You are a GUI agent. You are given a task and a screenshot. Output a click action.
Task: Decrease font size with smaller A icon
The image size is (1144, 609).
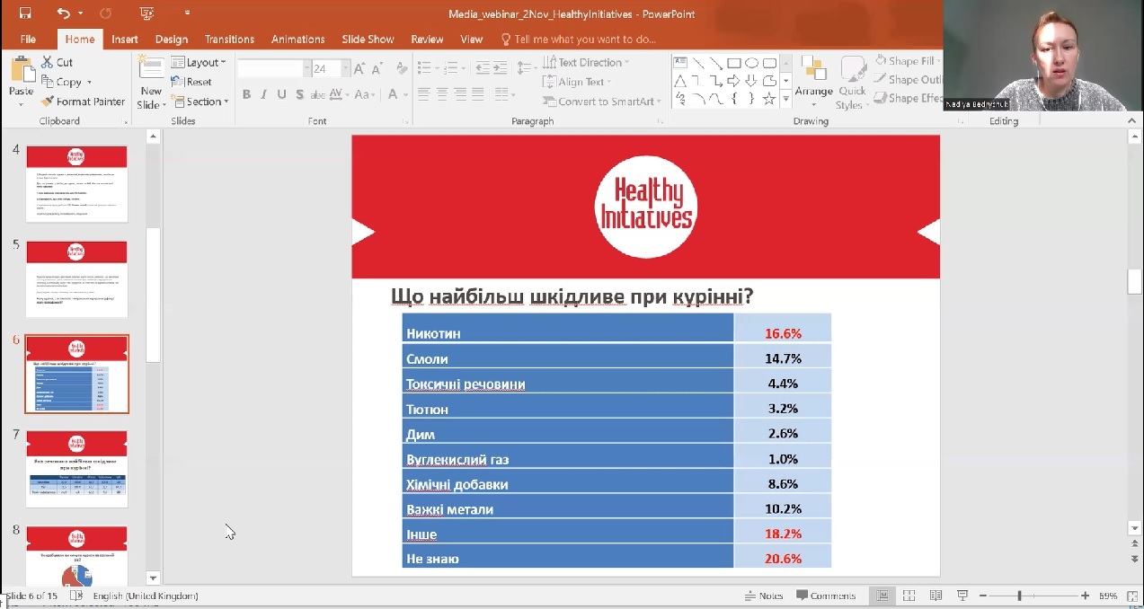[x=377, y=69]
